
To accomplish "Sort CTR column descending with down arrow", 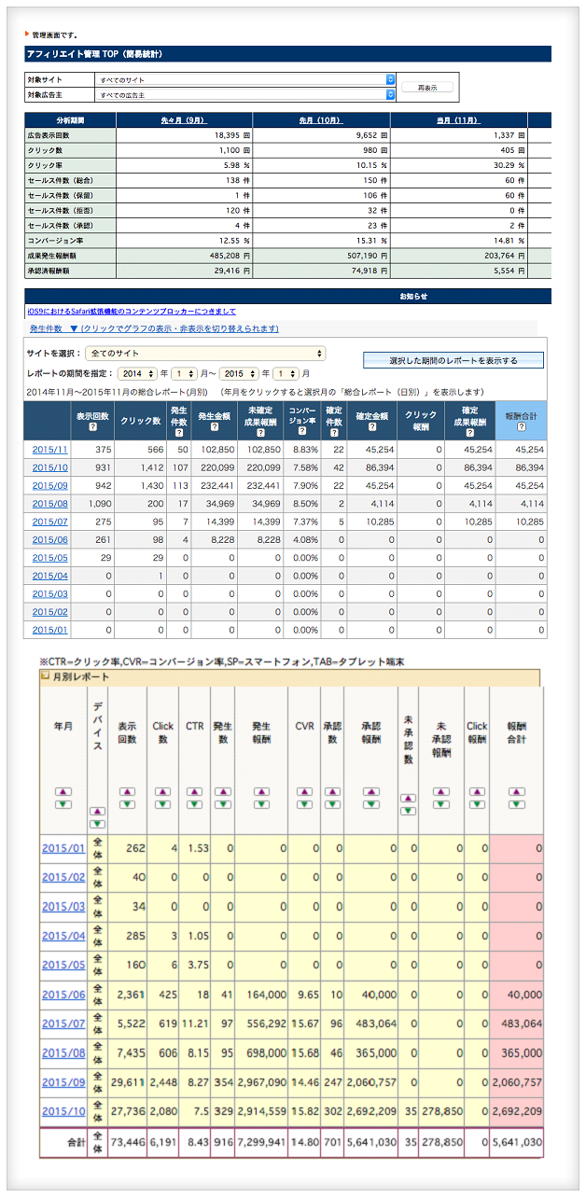I will (x=195, y=803).
